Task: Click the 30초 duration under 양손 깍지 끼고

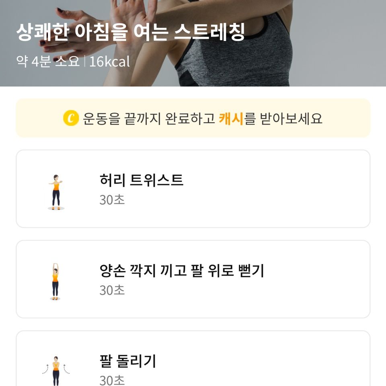Action: [112, 290]
